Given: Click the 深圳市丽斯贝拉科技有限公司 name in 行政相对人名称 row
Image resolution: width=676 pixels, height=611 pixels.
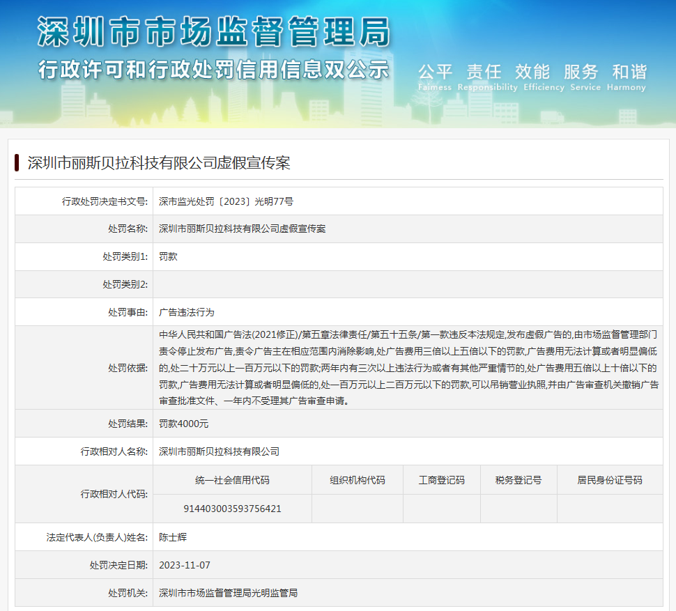Looking at the screenshot, I should click(219, 451).
